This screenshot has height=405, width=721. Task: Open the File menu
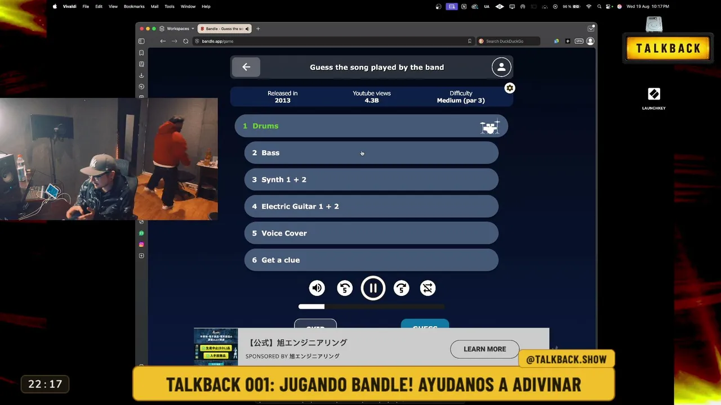(86, 7)
